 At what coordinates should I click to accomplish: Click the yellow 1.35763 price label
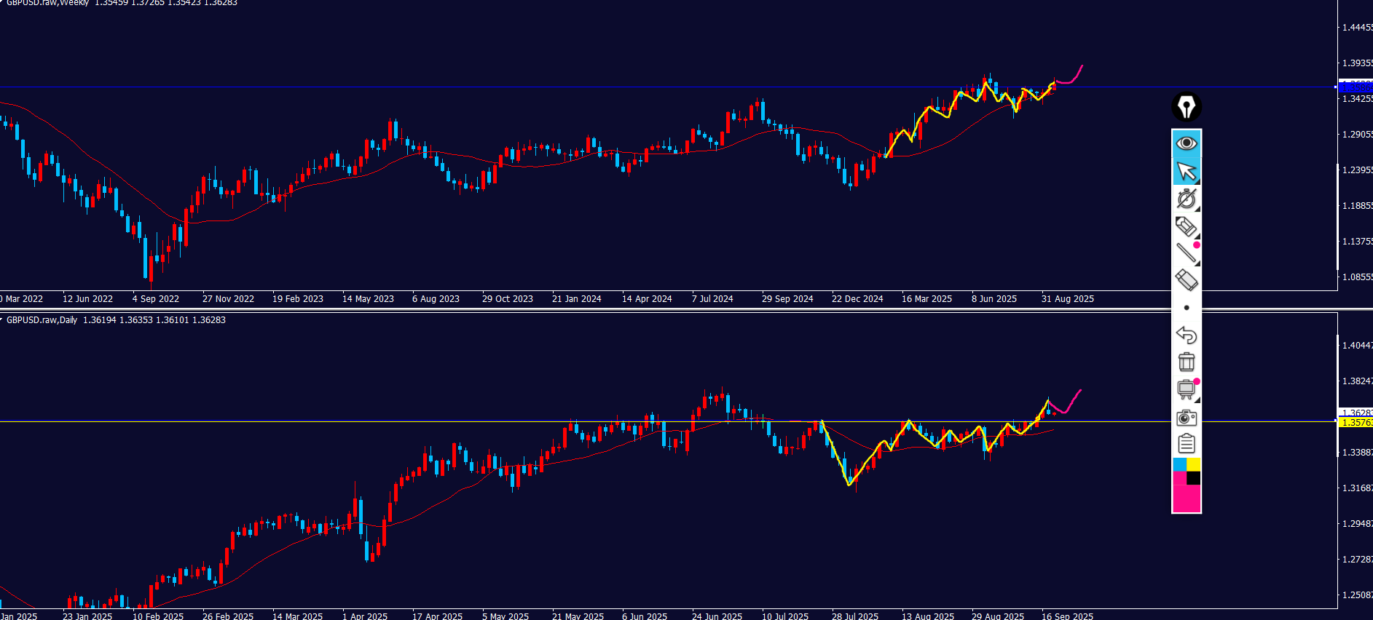point(1356,423)
